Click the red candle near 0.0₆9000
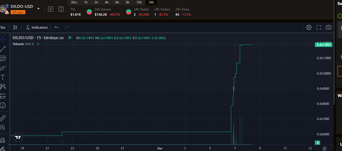This screenshot has width=342, height=151. 234,88
